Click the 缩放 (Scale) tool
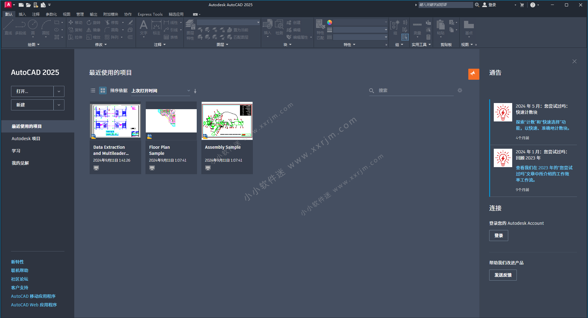The width and height of the screenshot is (588, 318). [94, 37]
